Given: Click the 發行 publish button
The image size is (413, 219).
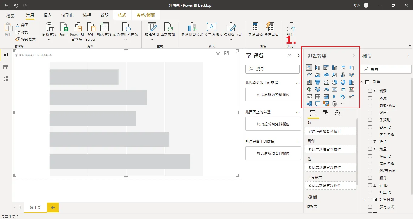Looking at the screenshot, I should pos(290,30).
